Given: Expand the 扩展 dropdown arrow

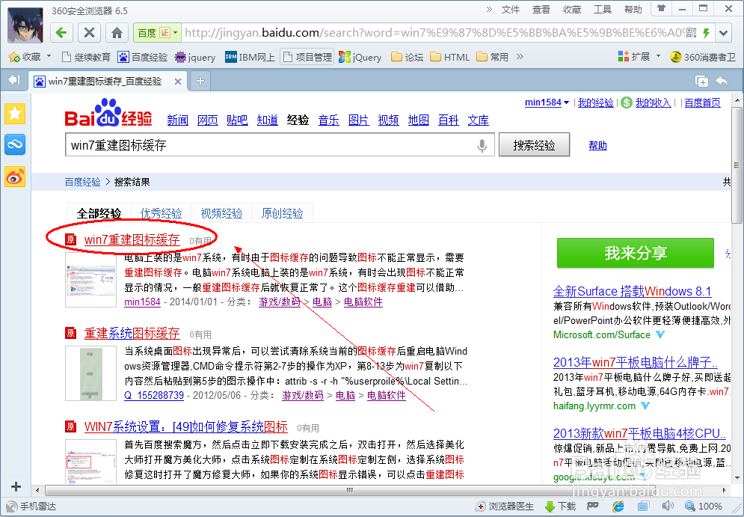Looking at the screenshot, I should coord(658,57).
